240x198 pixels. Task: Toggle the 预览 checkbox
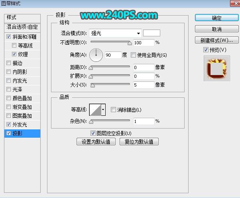(x=206, y=49)
